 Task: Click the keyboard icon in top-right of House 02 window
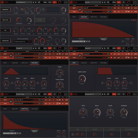[135, 48]
